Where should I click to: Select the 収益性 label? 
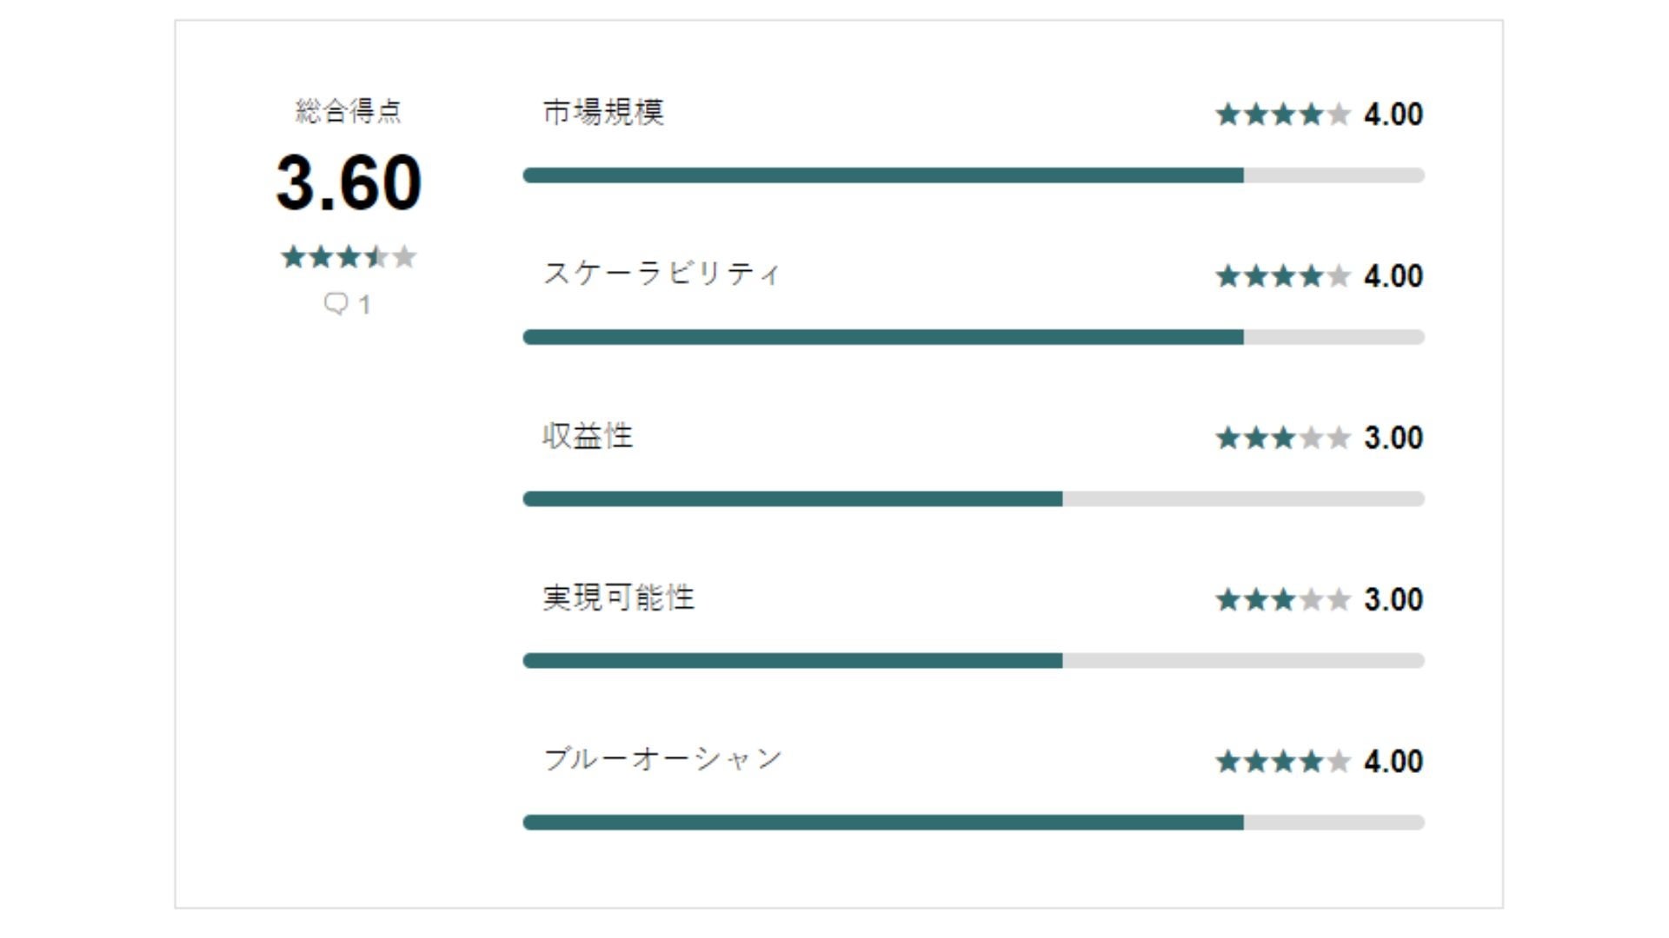(588, 436)
